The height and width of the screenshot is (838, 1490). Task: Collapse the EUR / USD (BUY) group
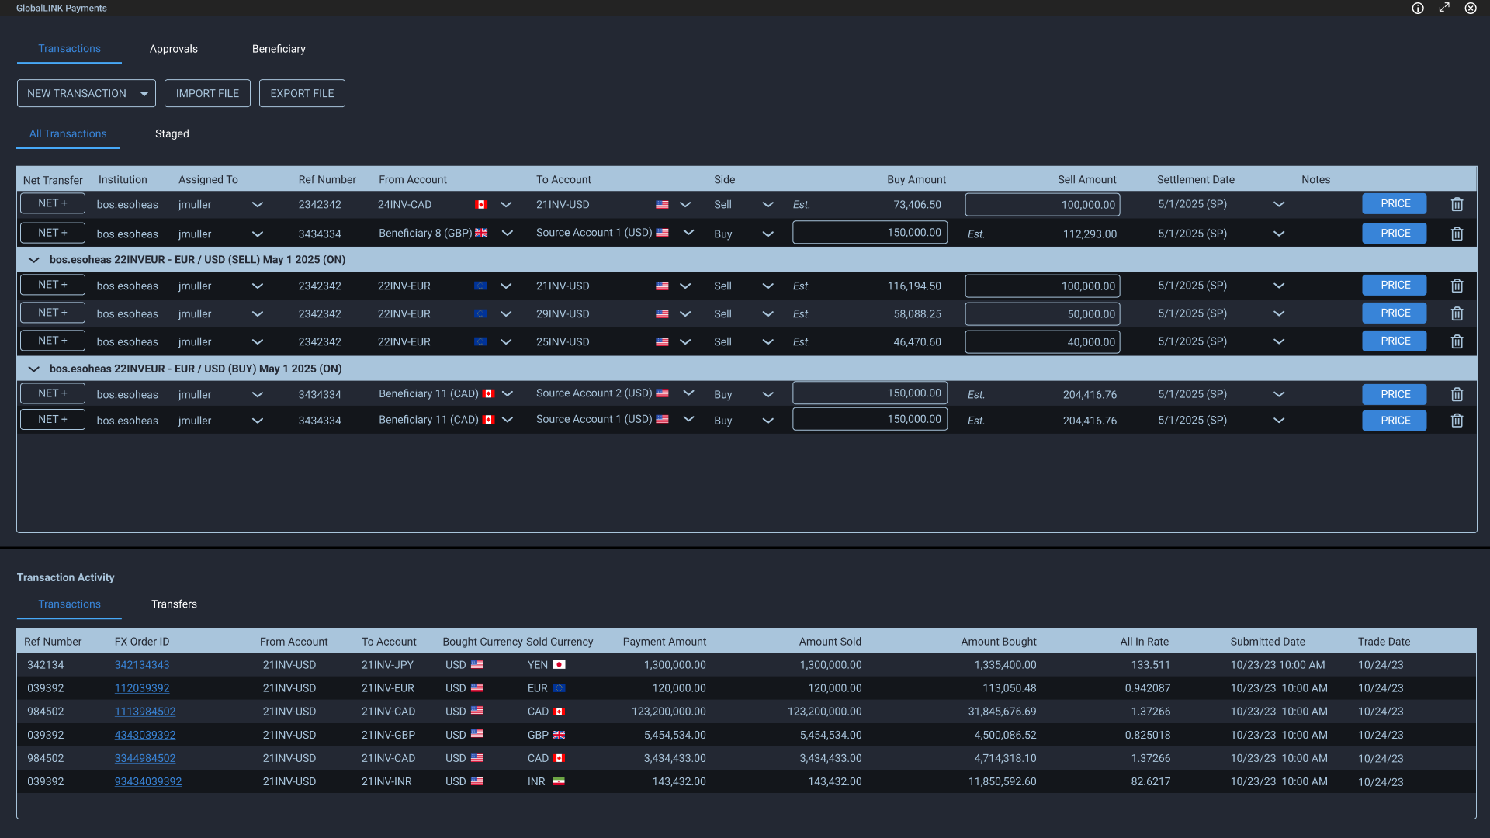[x=33, y=369]
